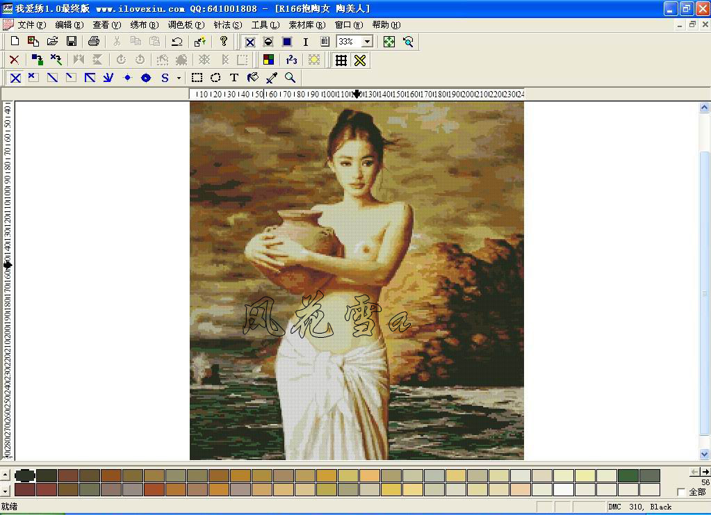Image resolution: width=711 pixels, height=515 pixels.
Task: Click the elliptical selection tool
Action: [215, 78]
